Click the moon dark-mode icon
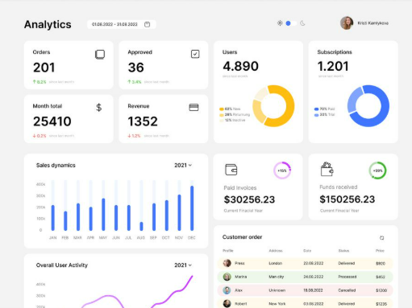The height and width of the screenshot is (308, 412). pyautogui.click(x=302, y=23)
